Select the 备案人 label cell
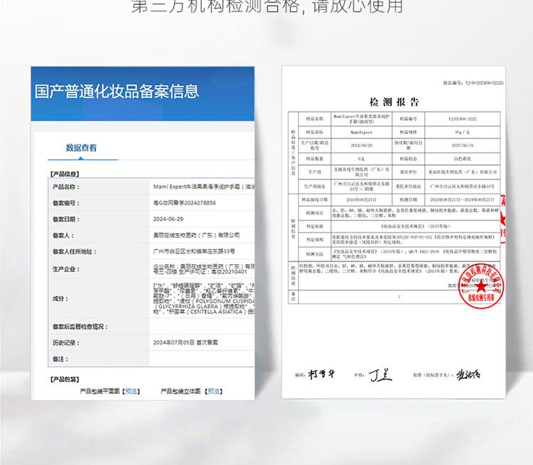The image size is (533, 465). tap(99, 235)
